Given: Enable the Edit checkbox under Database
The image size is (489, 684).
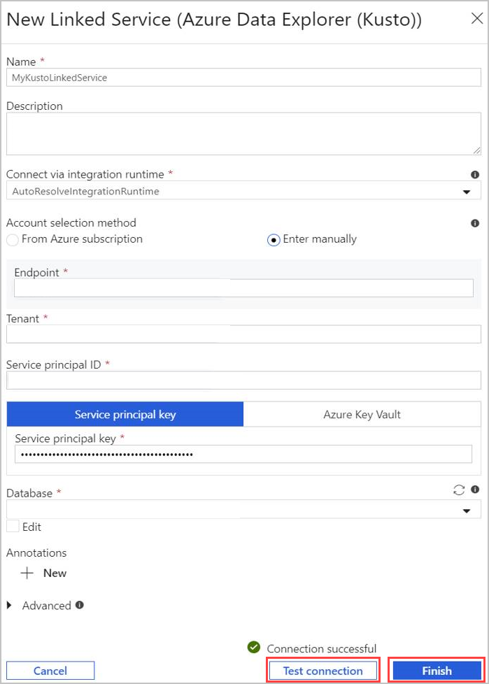Looking at the screenshot, I should pyautogui.click(x=12, y=527).
